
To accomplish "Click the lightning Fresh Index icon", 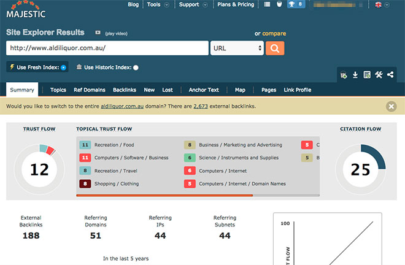I will click(x=12, y=67).
